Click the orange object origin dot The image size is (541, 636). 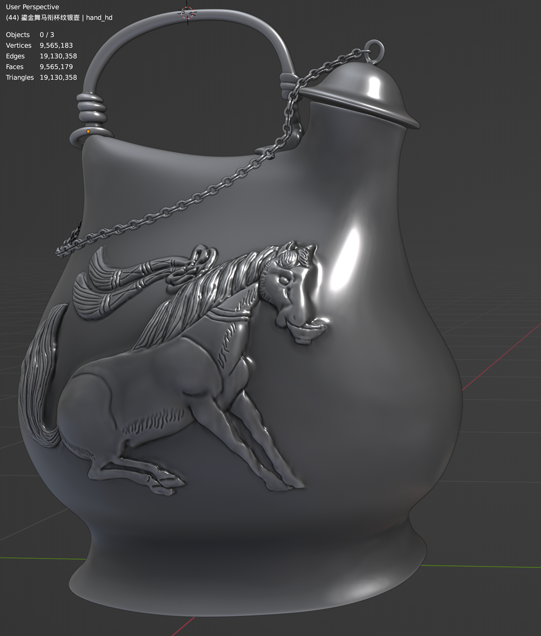88,132
